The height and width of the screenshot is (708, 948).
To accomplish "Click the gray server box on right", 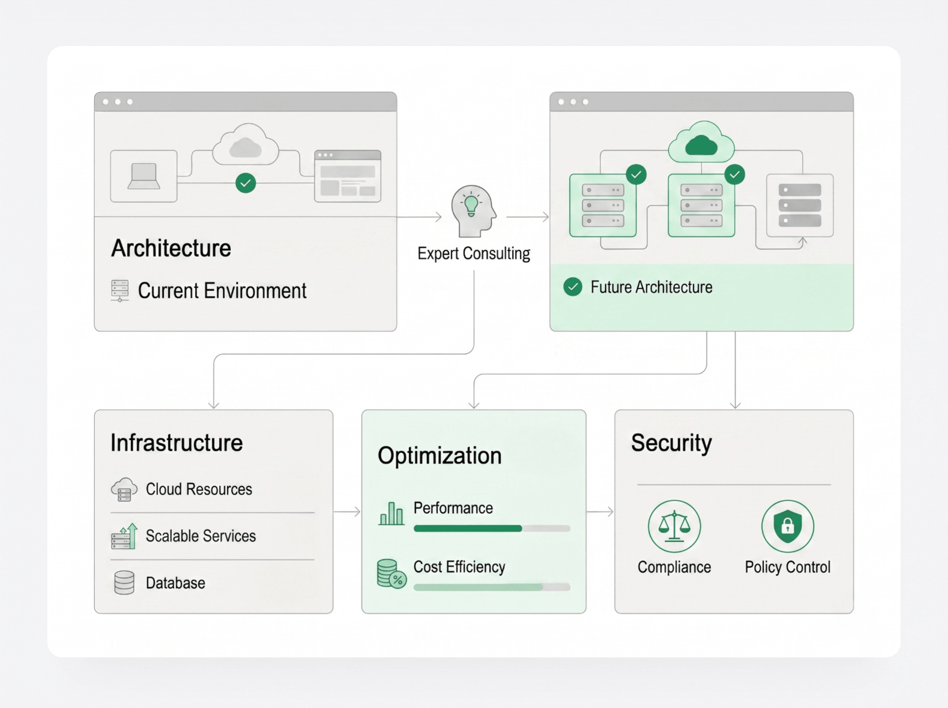I will pyautogui.click(x=800, y=205).
